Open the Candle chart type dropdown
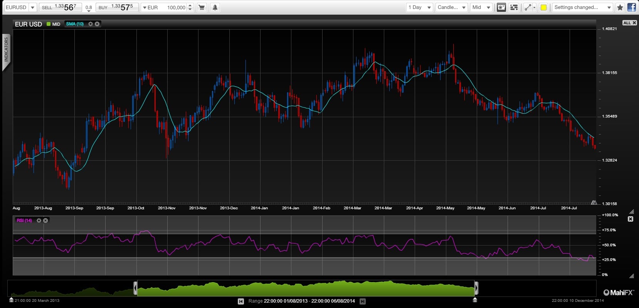 [x=452, y=7]
